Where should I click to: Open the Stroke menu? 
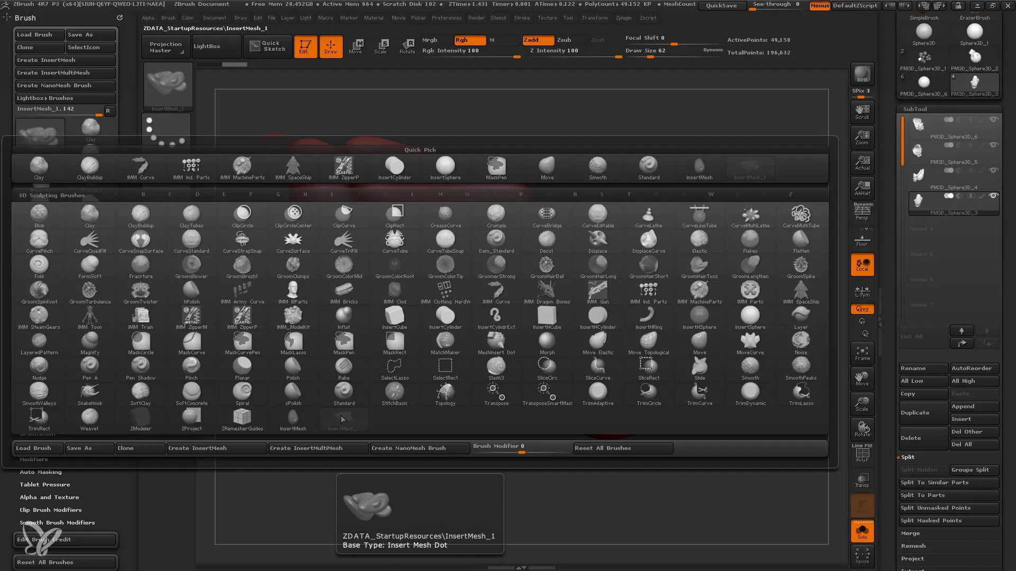(x=522, y=18)
